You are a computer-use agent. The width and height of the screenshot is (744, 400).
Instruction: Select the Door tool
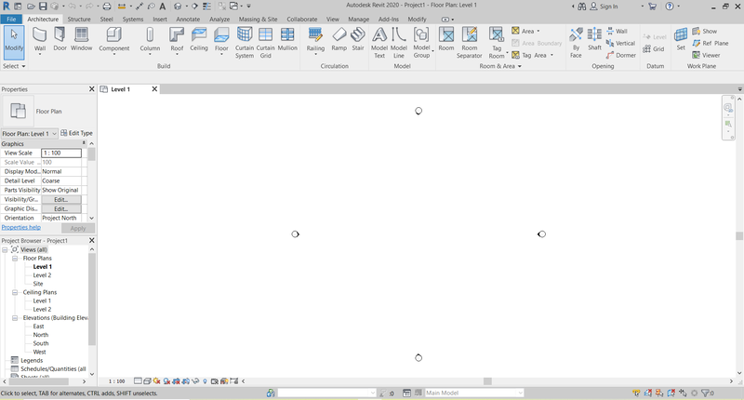click(x=60, y=39)
